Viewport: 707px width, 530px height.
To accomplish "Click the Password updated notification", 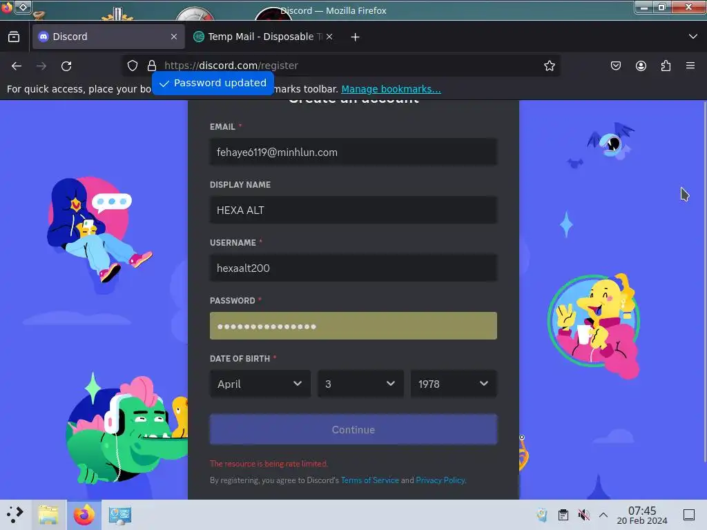I will (213, 84).
